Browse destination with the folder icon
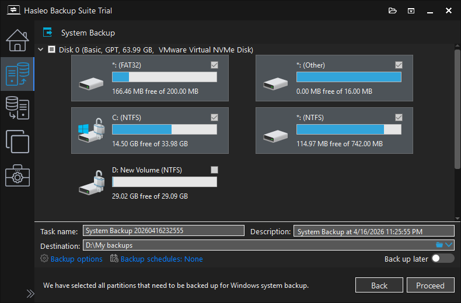The image size is (461, 303). point(439,245)
